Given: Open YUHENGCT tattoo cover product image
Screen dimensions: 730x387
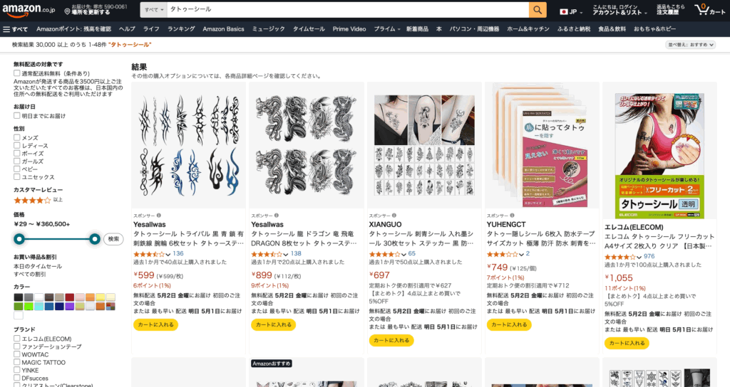Looking at the screenshot, I should [542, 145].
